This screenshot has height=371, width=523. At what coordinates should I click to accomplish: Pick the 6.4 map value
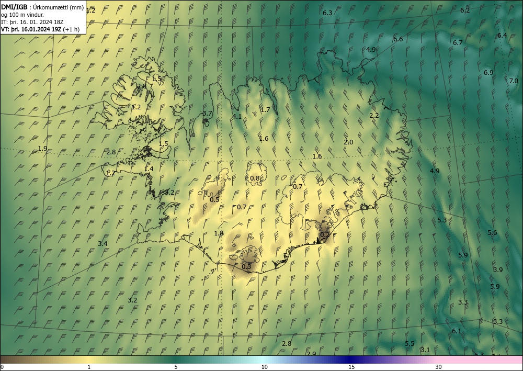pyautogui.click(x=502, y=36)
